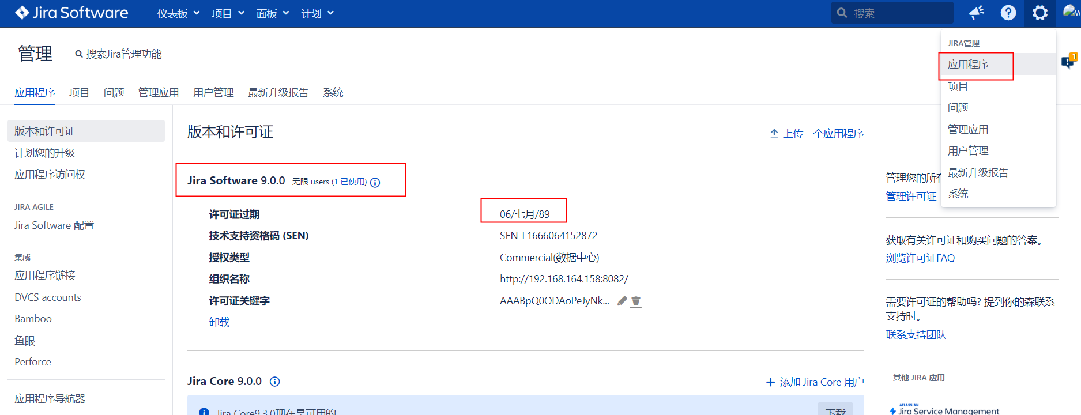Image resolution: width=1081 pixels, height=415 pixels.
Task: Click the 卸载 link
Action: point(219,322)
